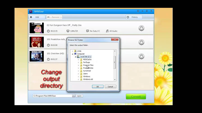Expand the PerfLogs folder
Viewport: 202px width, 113px height.
point(78,62)
